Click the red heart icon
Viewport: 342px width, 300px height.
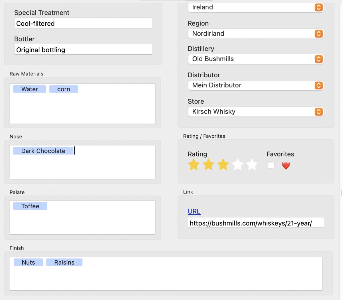click(286, 166)
